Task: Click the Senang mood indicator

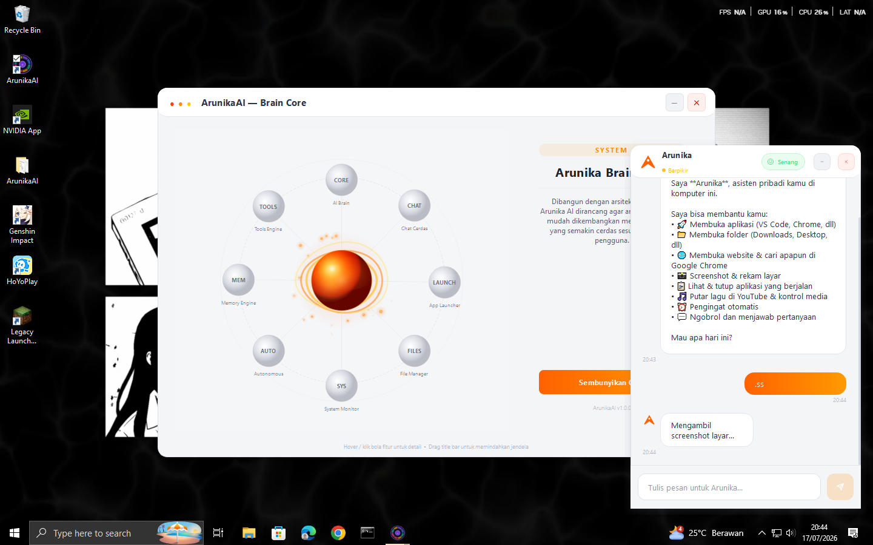Action: pos(783,162)
